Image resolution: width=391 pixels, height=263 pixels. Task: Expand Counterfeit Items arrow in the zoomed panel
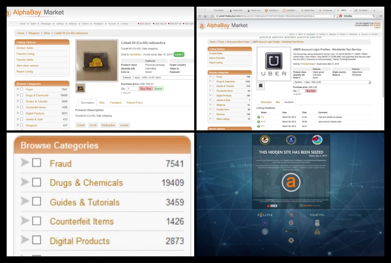25,221
